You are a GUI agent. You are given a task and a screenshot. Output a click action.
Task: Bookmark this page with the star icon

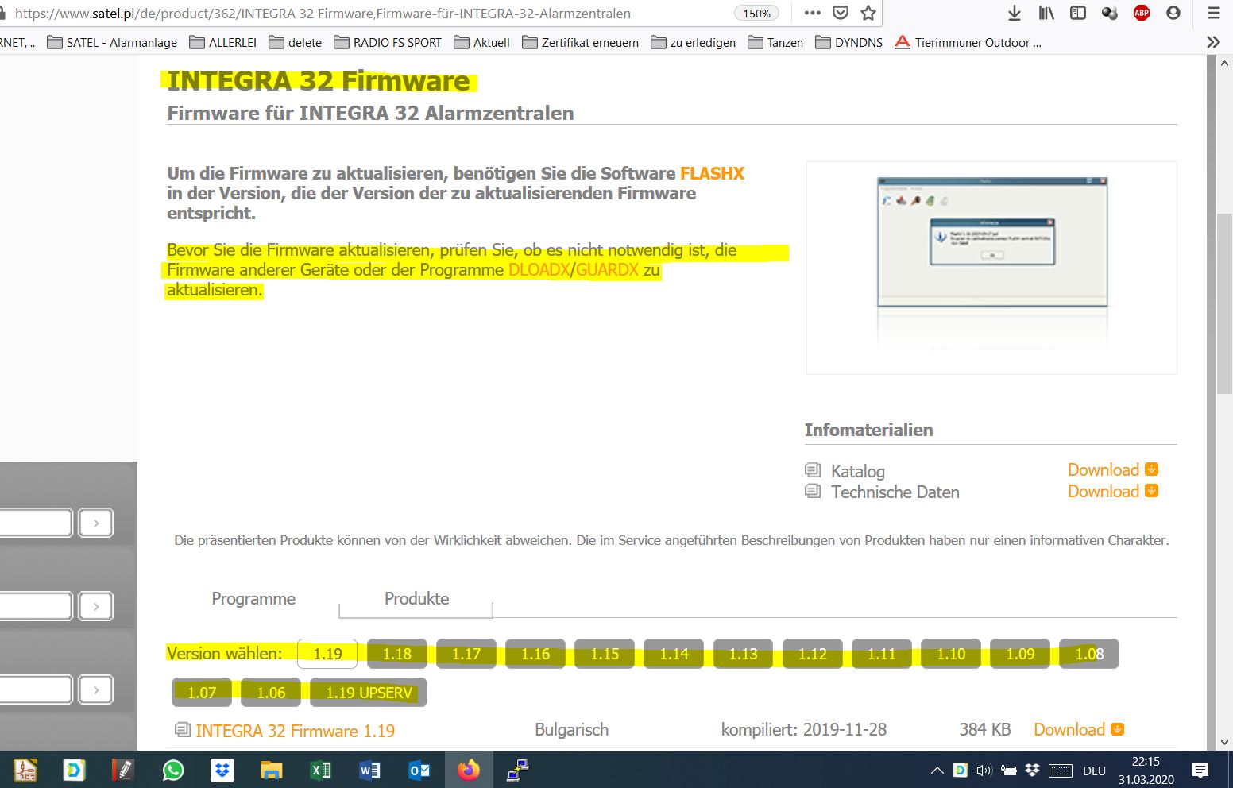(x=868, y=13)
